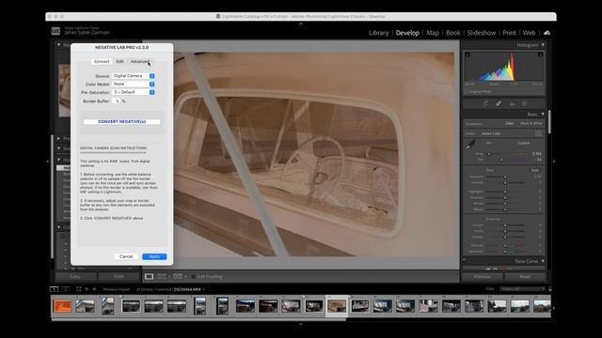Click the Reset button
Viewport: 602px width, 338px height.
coord(525,276)
